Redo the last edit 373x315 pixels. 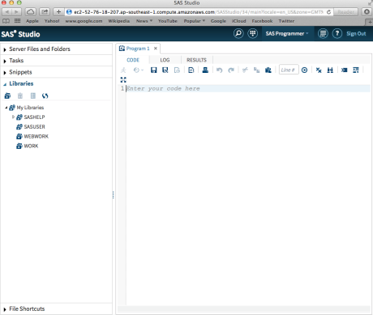coord(231,70)
